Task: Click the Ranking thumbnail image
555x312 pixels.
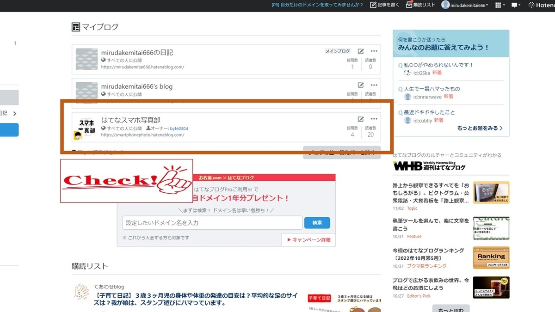Action: tap(491, 257)
